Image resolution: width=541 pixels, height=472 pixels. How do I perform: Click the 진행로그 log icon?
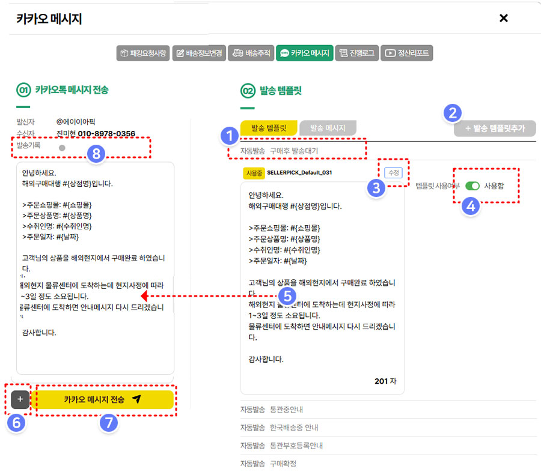click(x=344, y=53)
